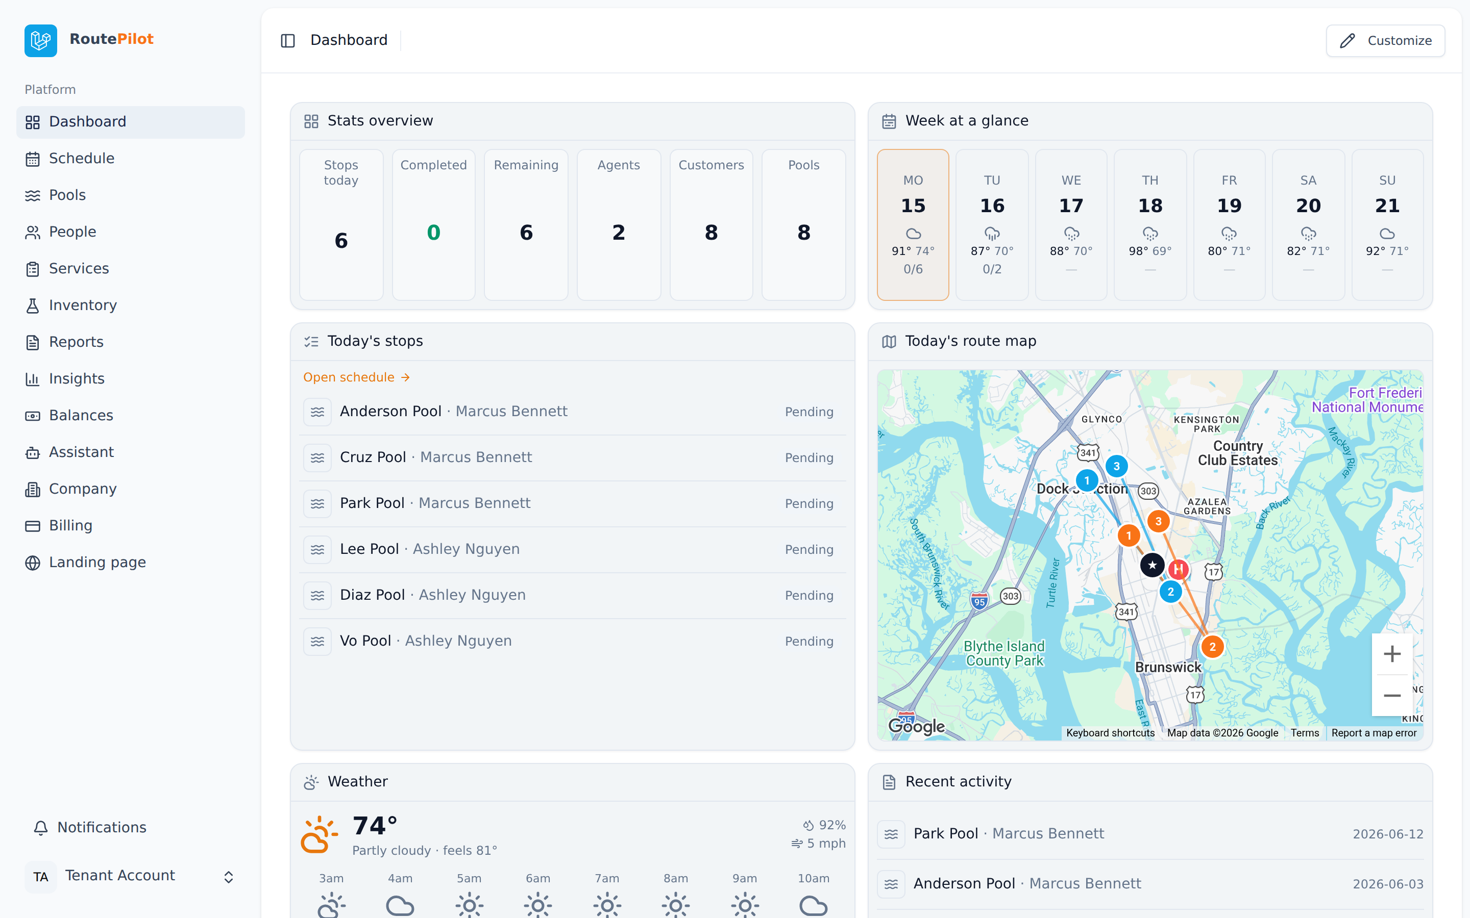Open the People section
The height and width of the screenshot is (918, 1470).
pos(131,232)
